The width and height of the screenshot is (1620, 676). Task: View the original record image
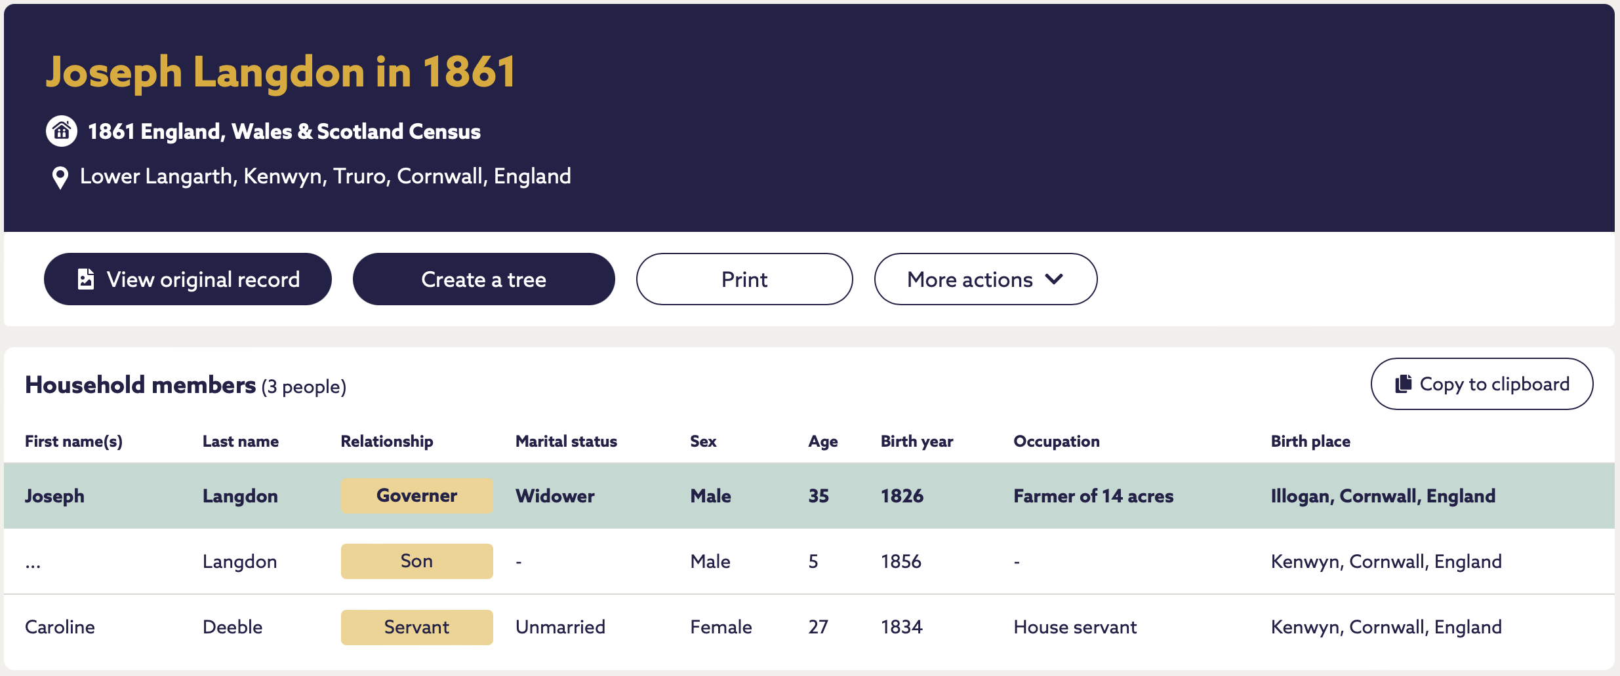point(188,279)
